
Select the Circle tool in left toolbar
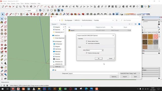pos(2,34)
